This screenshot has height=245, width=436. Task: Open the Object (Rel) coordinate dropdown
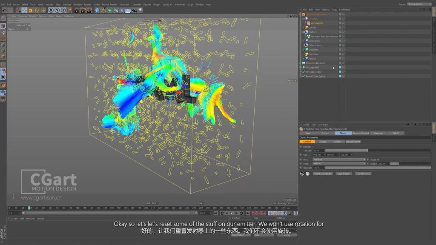click(241, 235)
